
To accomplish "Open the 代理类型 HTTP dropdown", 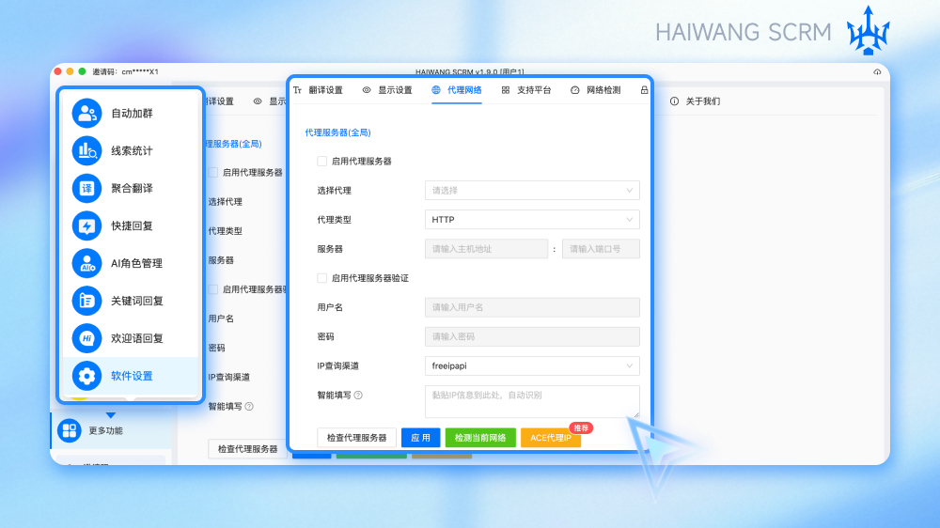I will click(532, 220).
